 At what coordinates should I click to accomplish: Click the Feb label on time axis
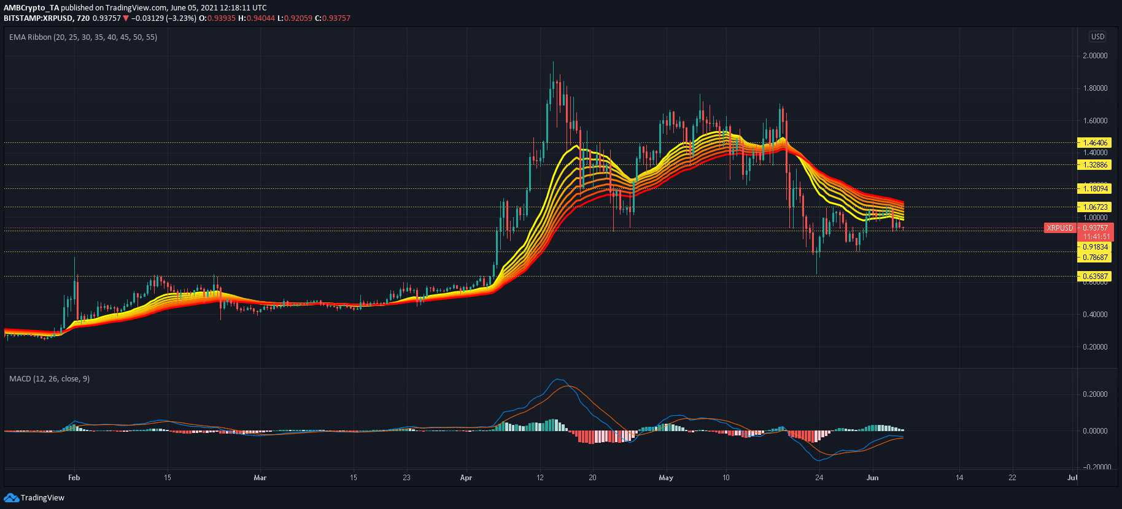[74, 477]
